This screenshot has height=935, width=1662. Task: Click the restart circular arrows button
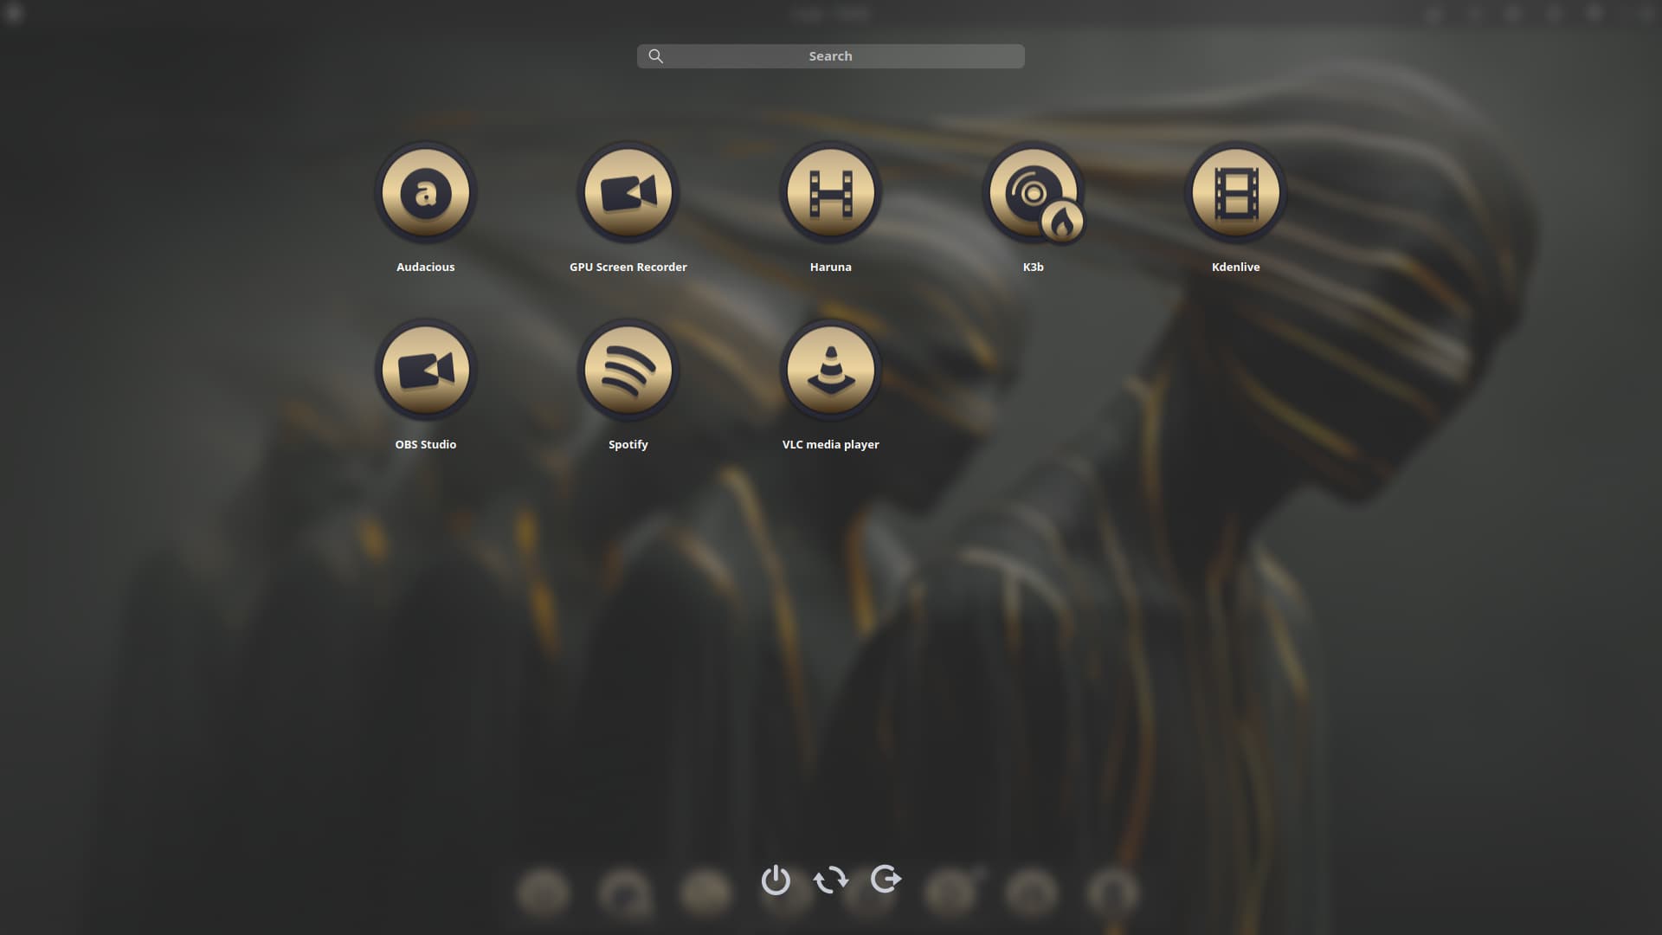[830, 880]
